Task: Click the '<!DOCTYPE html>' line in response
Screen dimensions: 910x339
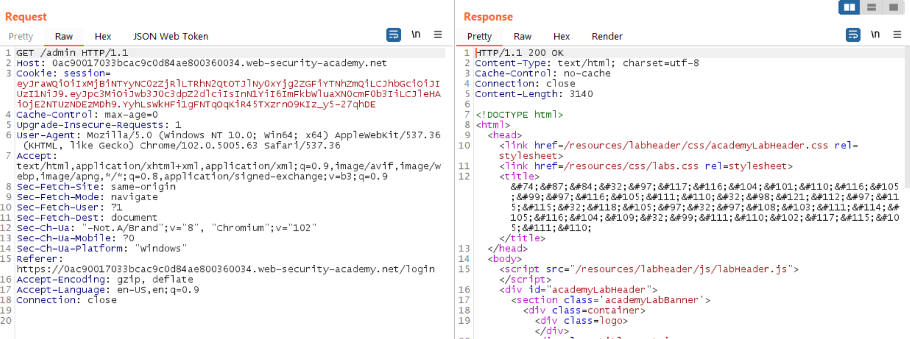Action: pyautogui.click(x=519, y=115)
